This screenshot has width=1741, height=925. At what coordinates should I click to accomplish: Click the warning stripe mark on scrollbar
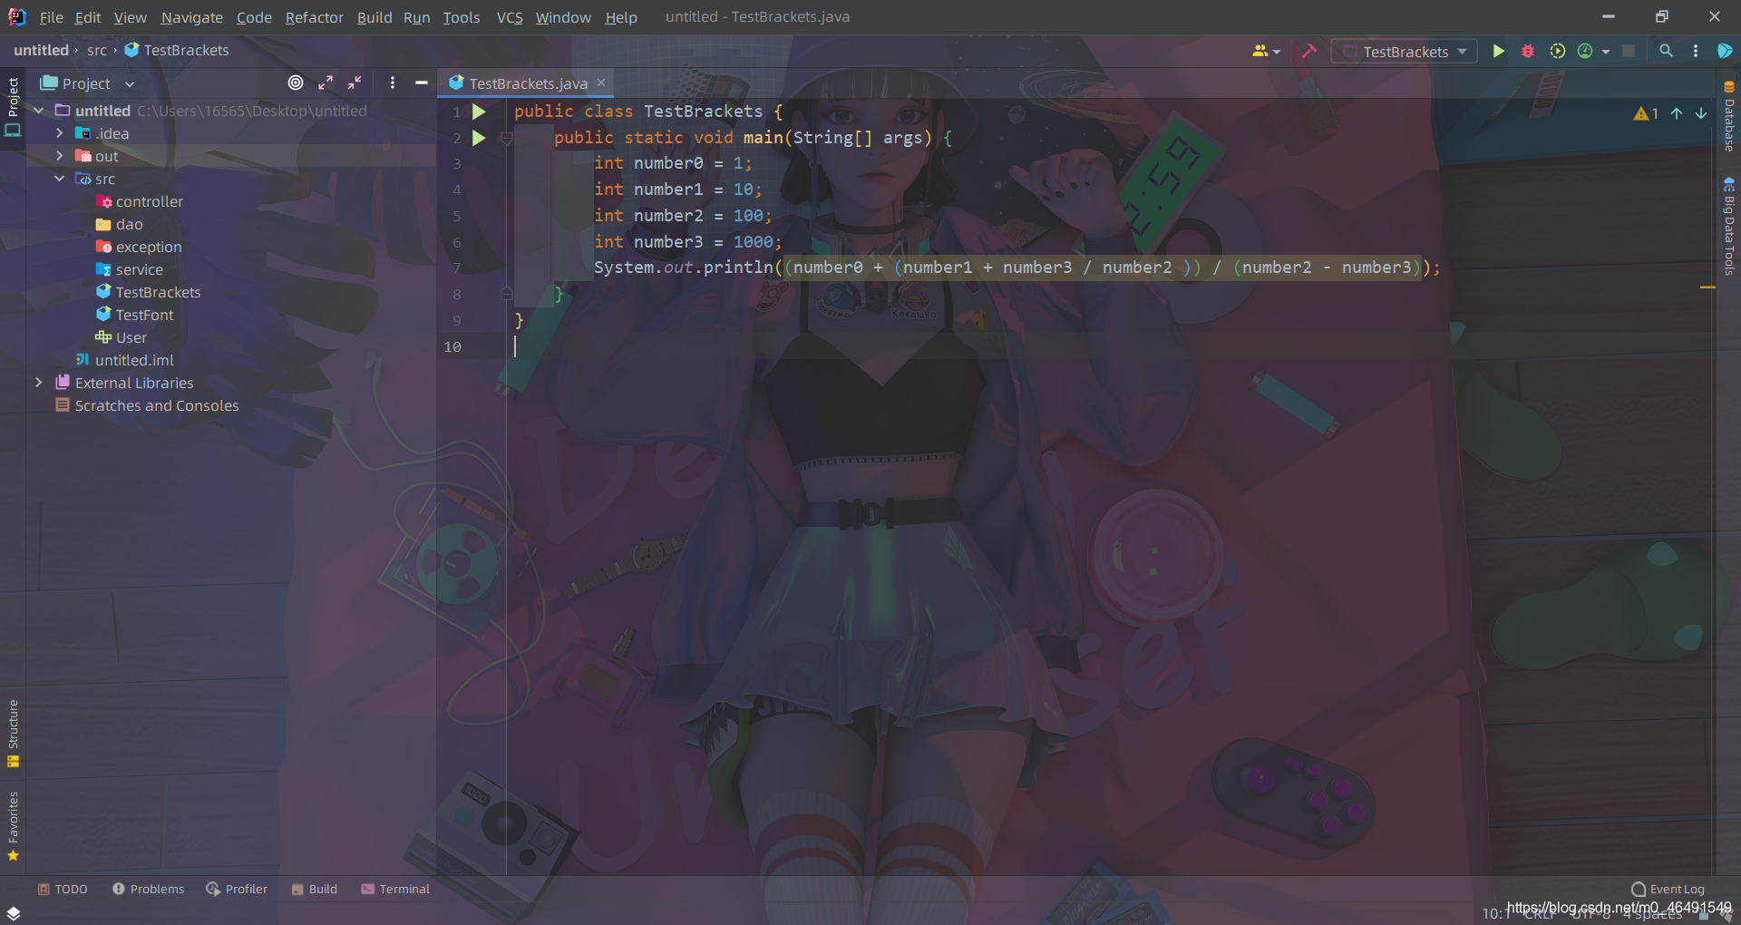[x=1707, y=287]
